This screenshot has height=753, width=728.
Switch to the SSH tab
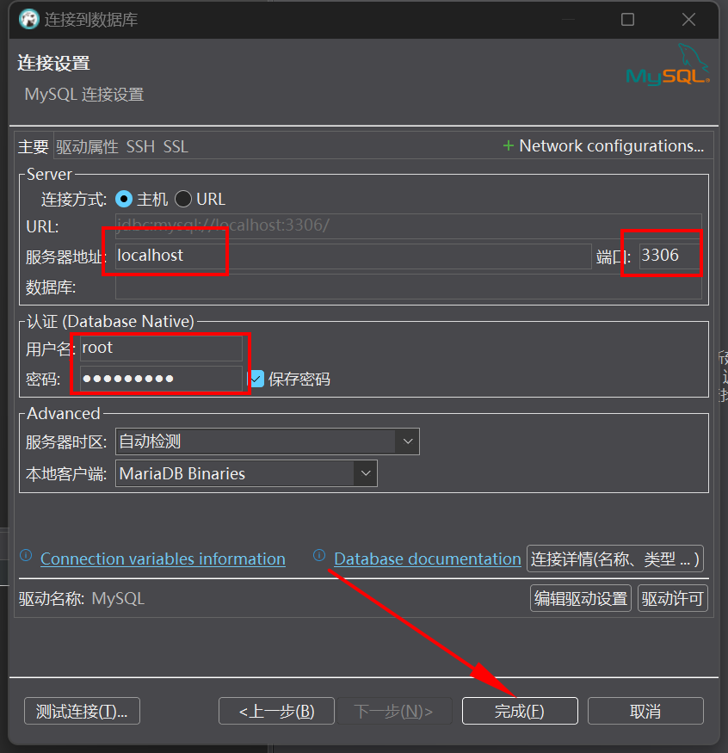(x=140, y=146)
